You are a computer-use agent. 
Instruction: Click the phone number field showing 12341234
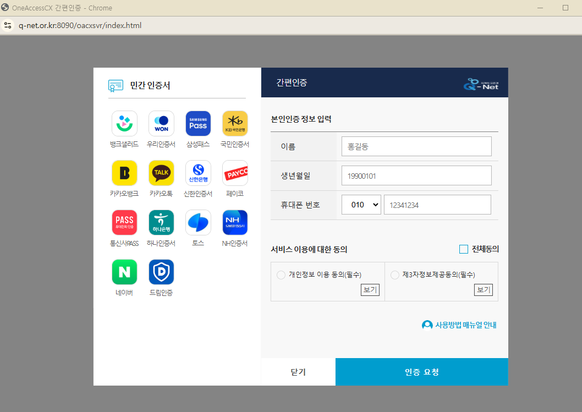click(x=437, y=205)
